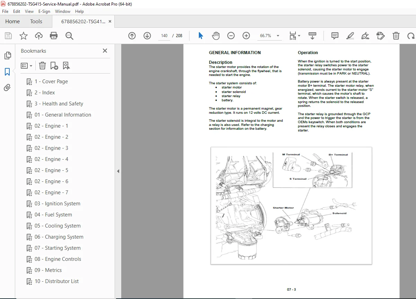The height and width of the screenshot is (299, 416).
Task: Open bookmark 02 - Engine - 2
Action: [x=51, y=137]
